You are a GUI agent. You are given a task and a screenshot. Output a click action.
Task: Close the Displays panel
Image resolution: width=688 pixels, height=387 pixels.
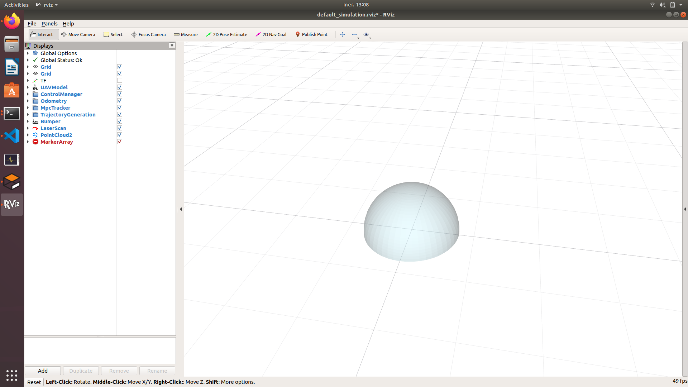(172, 46)
